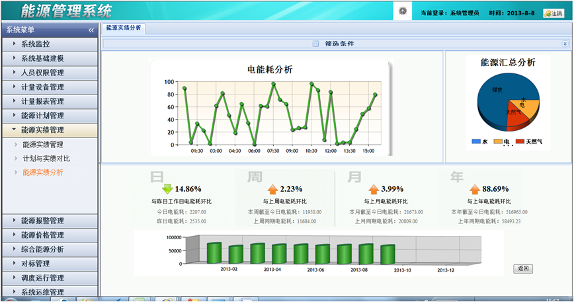Click the orange up arrow for weekly comparison
The height and width of the screenshot is (302, 574).
pos(272,189)
